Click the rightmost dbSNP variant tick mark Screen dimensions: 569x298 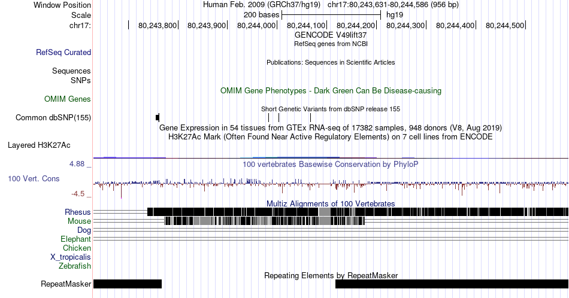click(311, 117)
